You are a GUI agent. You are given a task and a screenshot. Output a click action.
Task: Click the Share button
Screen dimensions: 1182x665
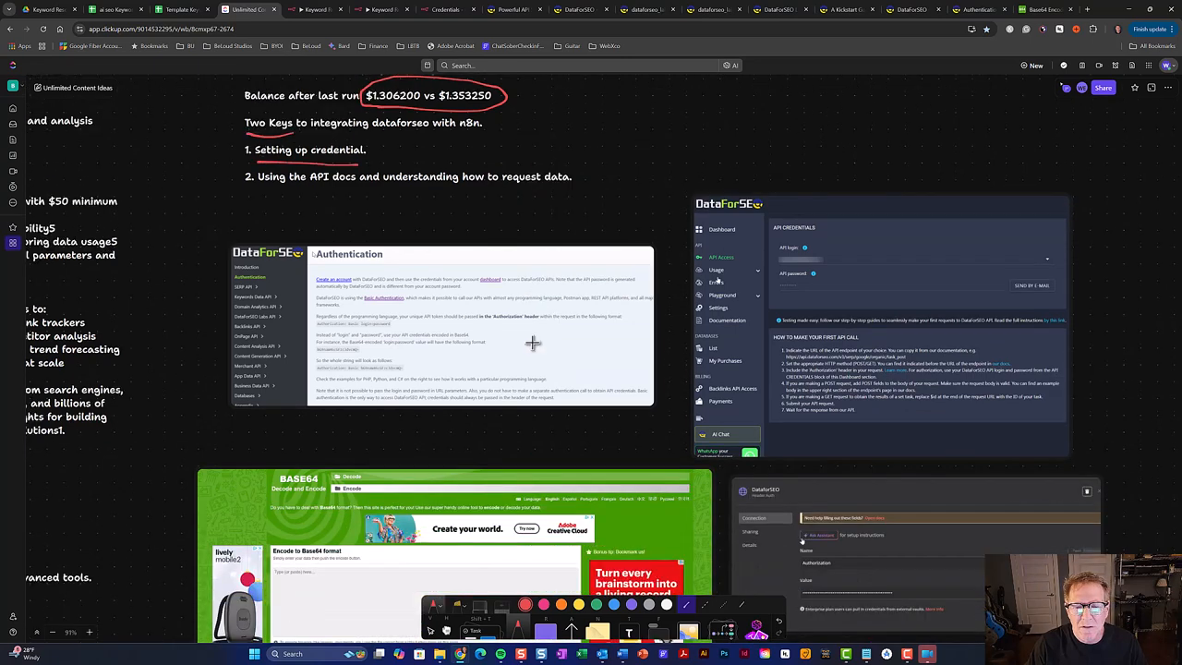1103,88
